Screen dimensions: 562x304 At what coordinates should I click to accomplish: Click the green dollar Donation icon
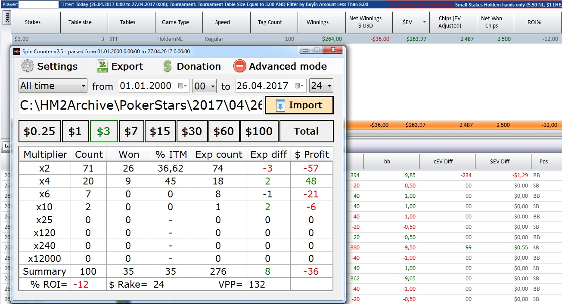pyautogui.click(x=167, y=66)
